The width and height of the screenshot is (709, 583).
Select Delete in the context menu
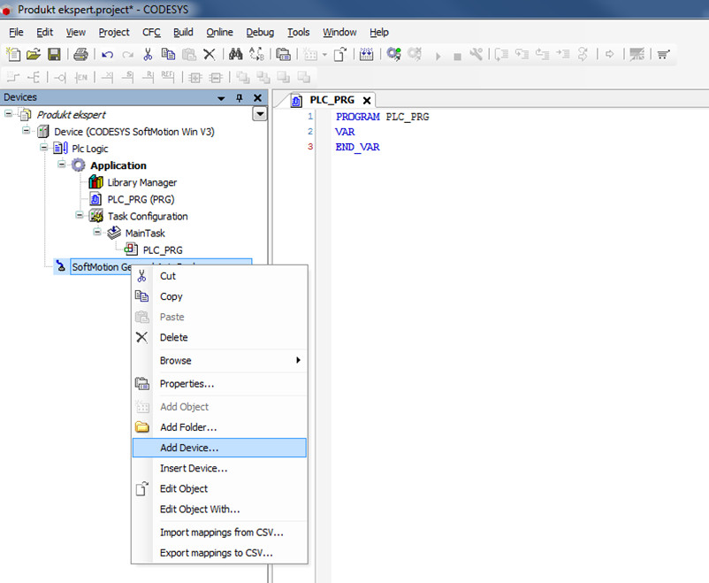click(x=219, y=337)
